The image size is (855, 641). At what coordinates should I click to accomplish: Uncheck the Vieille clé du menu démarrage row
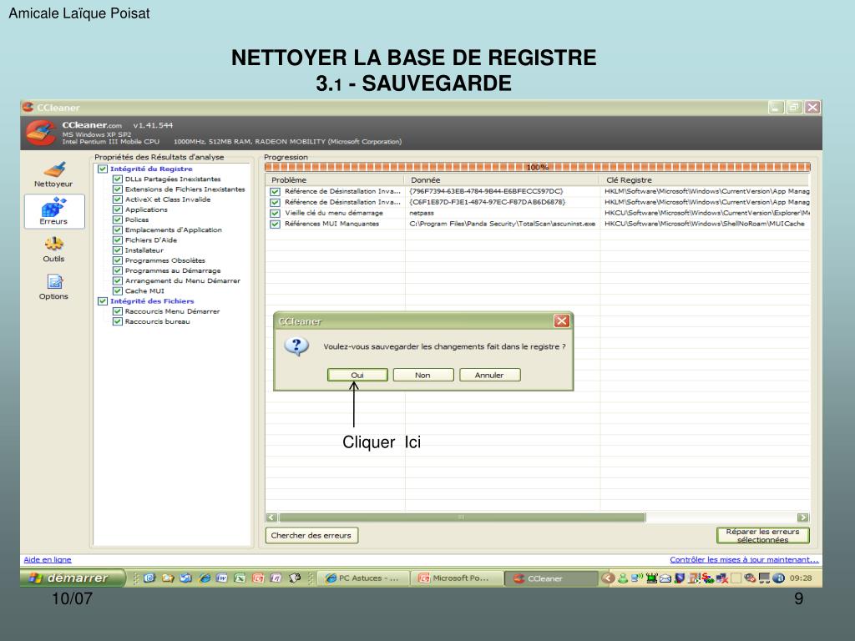point(276,213)
